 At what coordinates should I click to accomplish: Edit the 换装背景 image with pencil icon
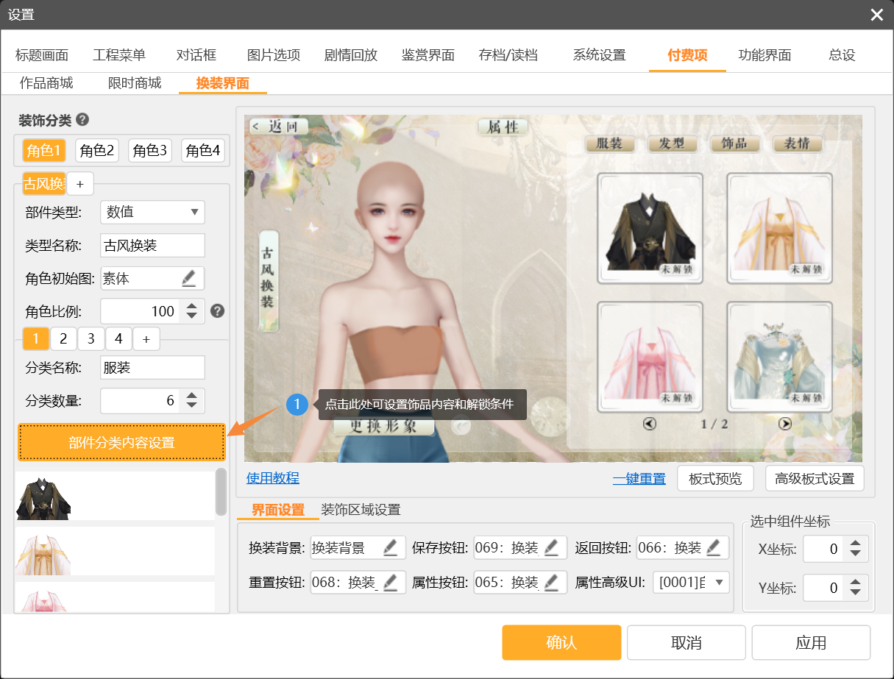(x=390, y=547)
